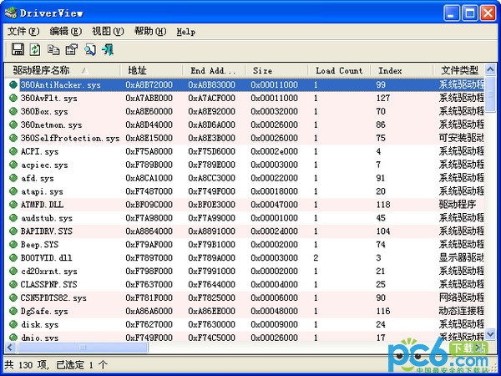This screenshot has height=376, width=501.
Task: Open the 视图(V) menu
Action: point(108,32)
